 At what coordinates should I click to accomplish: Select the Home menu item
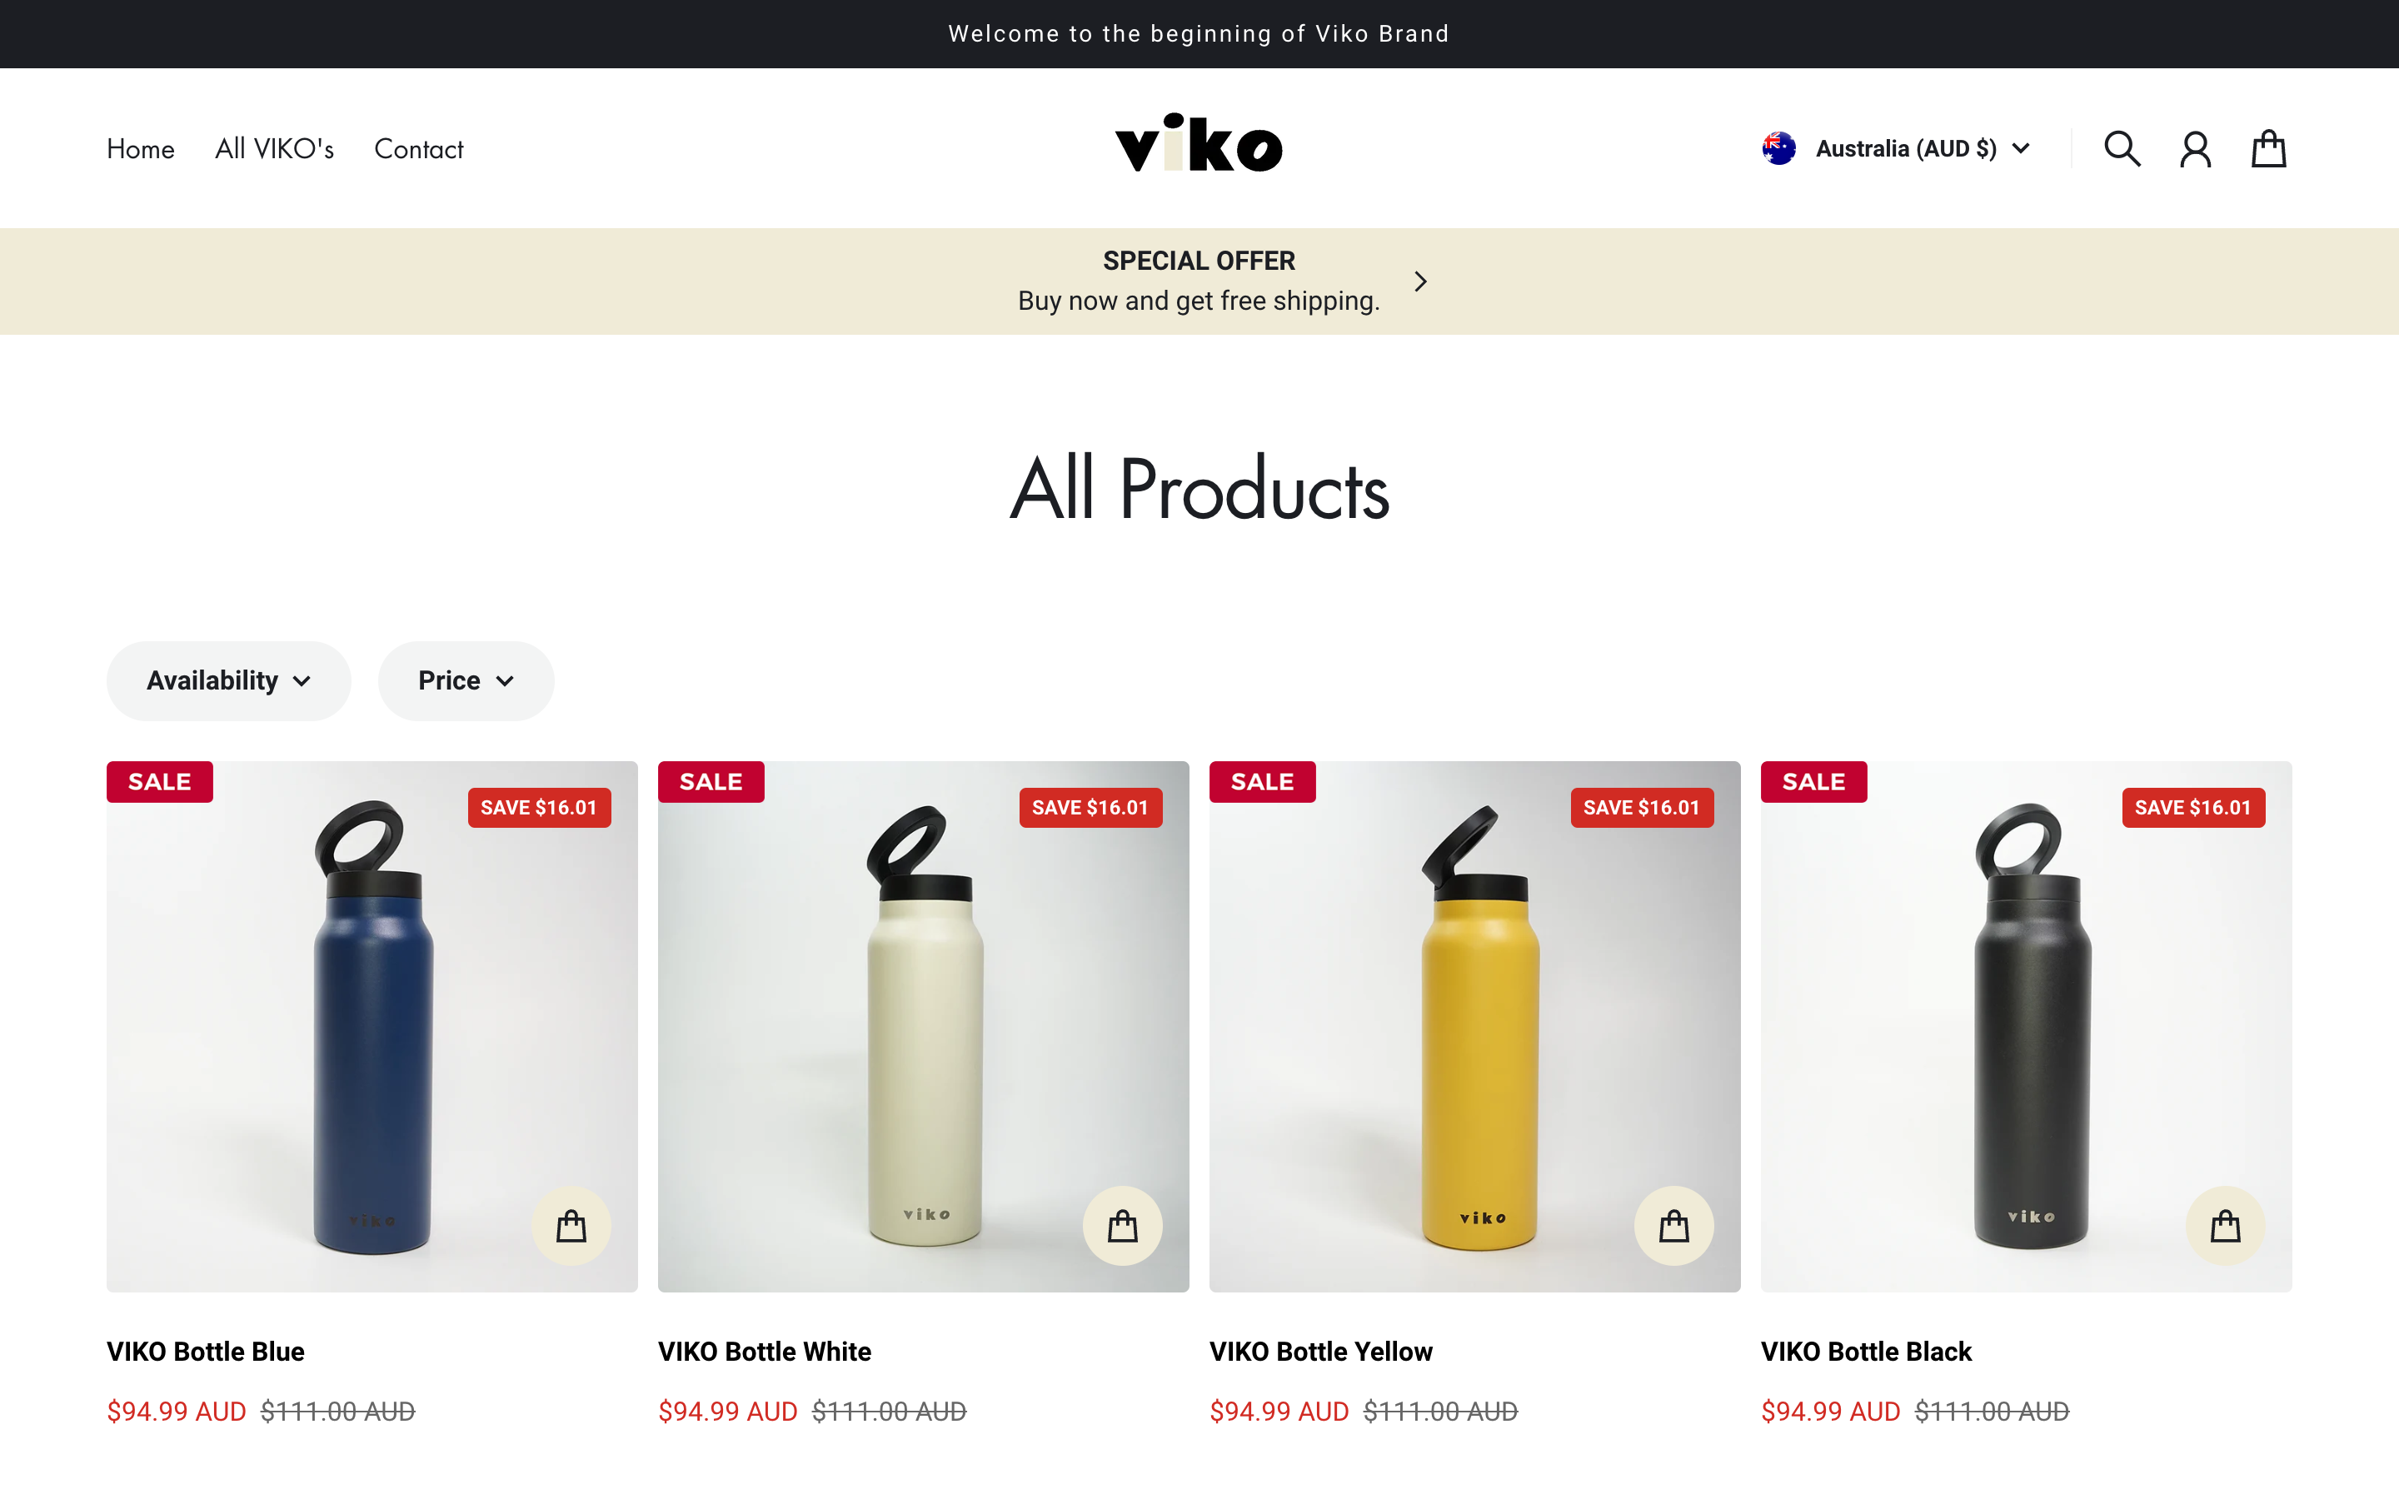[141, 149]
